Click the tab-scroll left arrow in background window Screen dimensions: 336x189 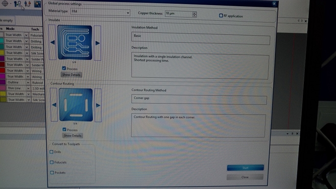tap(299, 21)
